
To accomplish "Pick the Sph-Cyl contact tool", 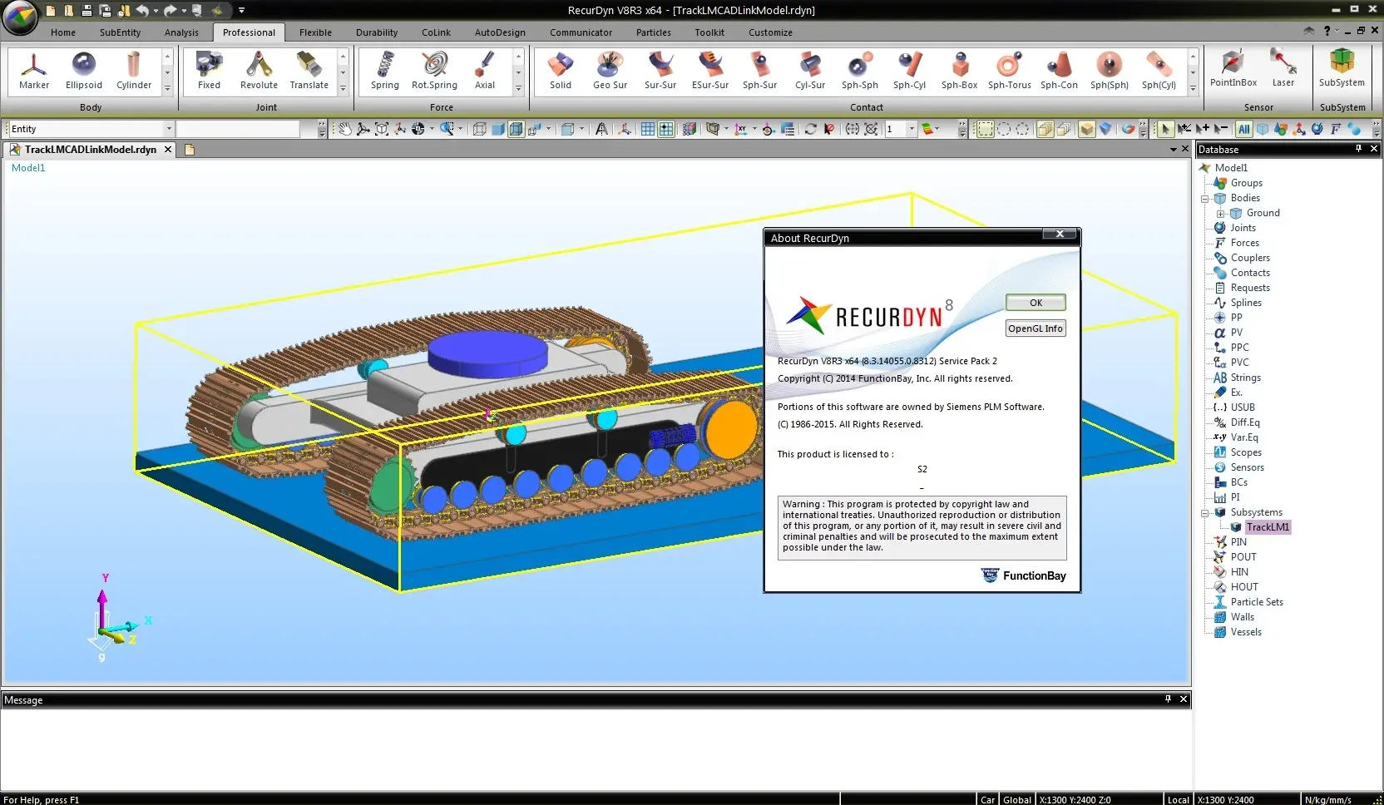I will click(909, 71).
